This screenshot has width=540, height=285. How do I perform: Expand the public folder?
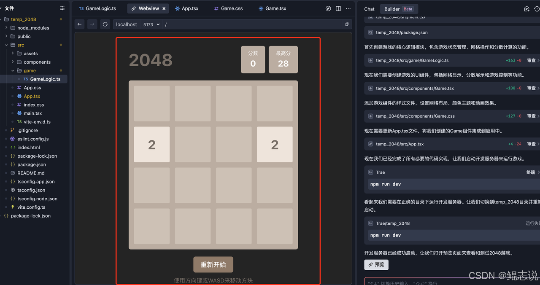coord(24,37)
